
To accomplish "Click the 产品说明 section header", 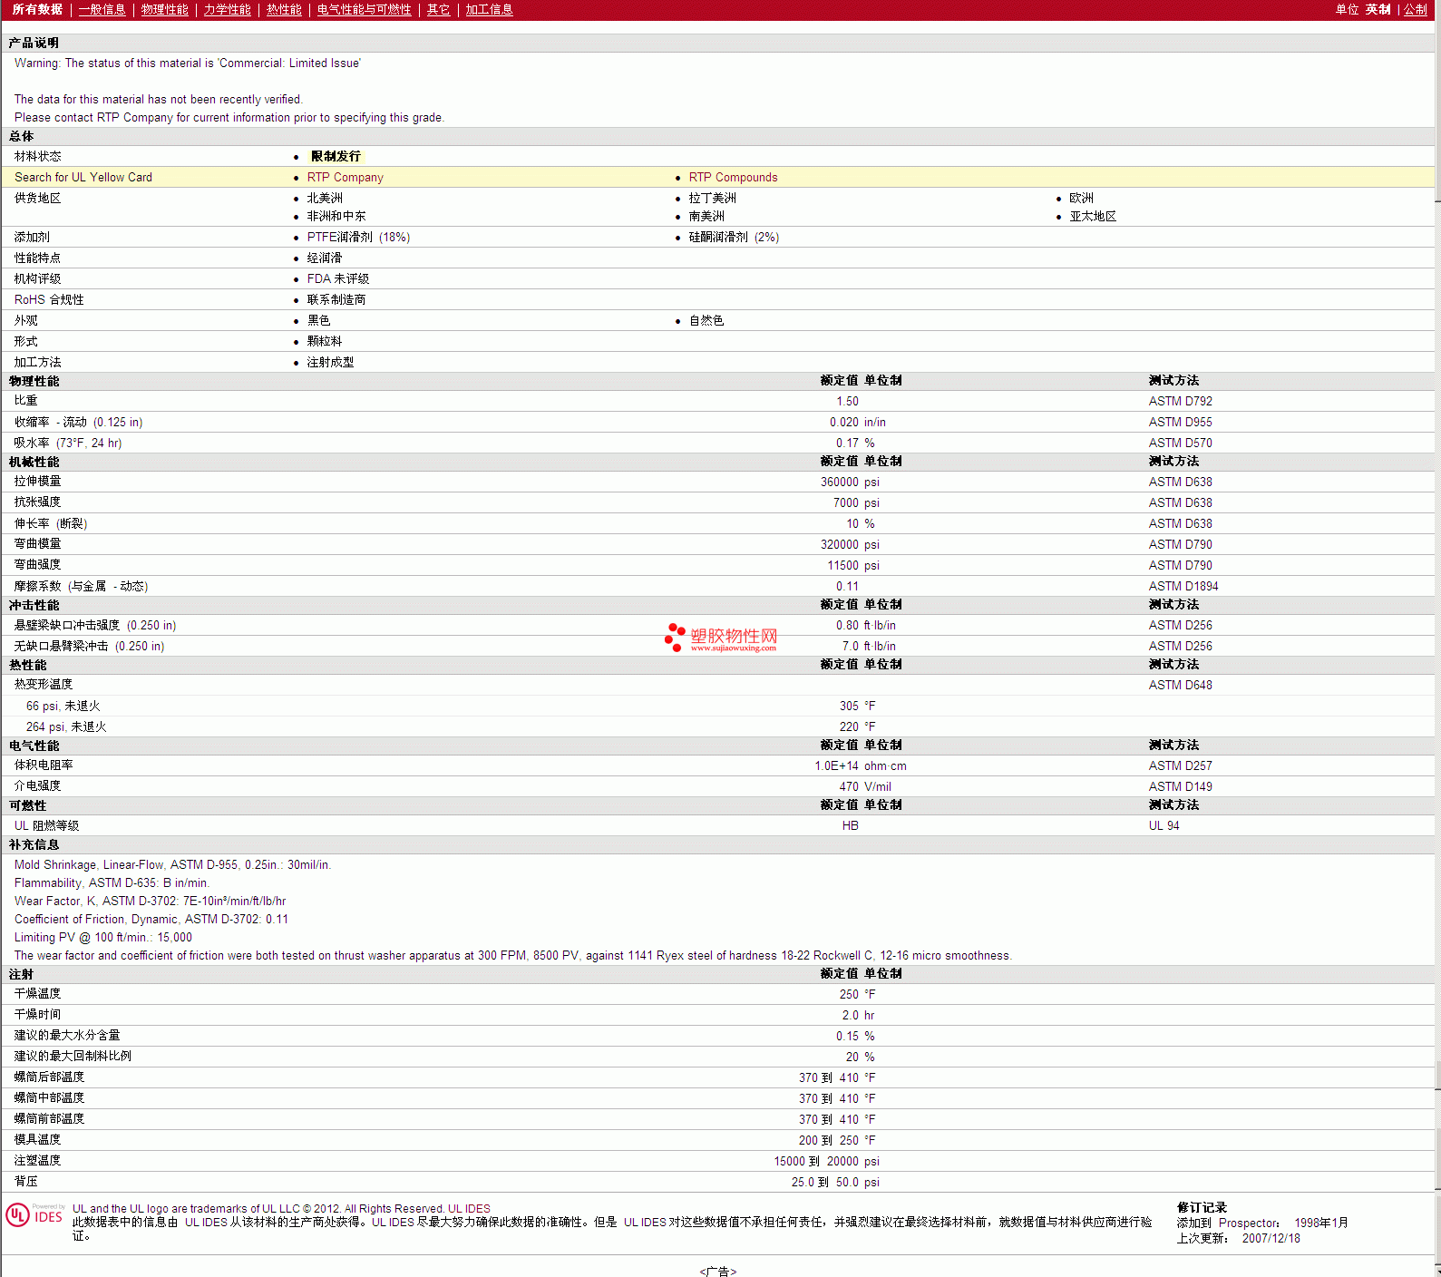I will 34,44.
